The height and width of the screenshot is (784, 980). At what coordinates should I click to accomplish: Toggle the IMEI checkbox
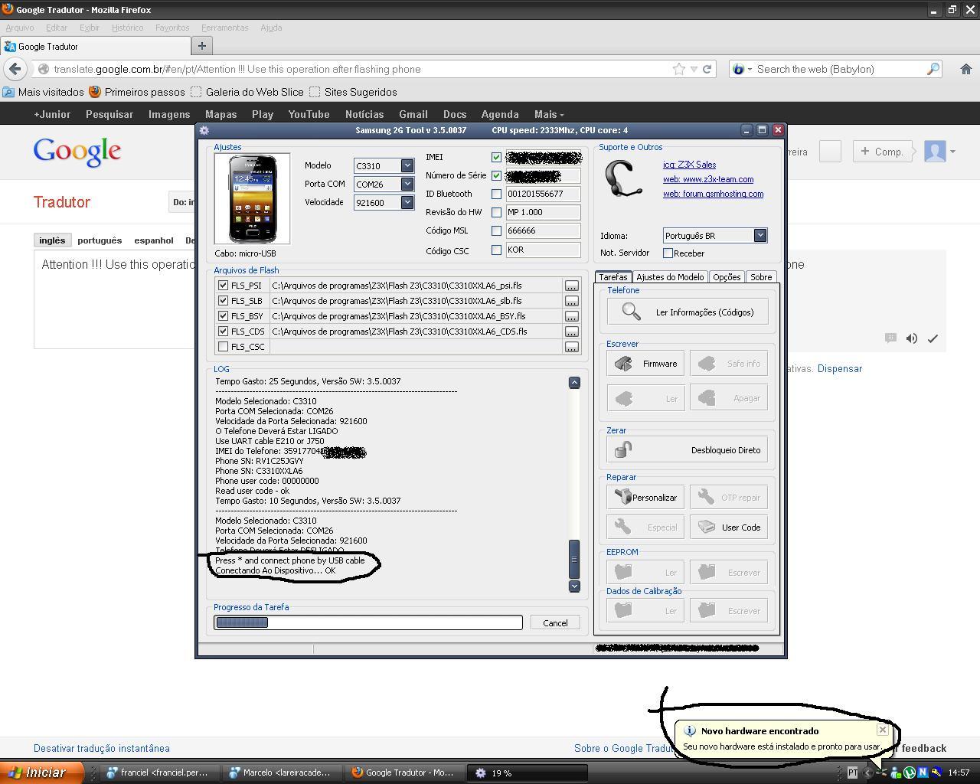[x=496, y=157]
